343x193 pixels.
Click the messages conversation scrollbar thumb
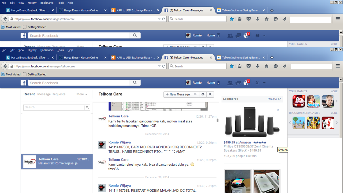218,120
